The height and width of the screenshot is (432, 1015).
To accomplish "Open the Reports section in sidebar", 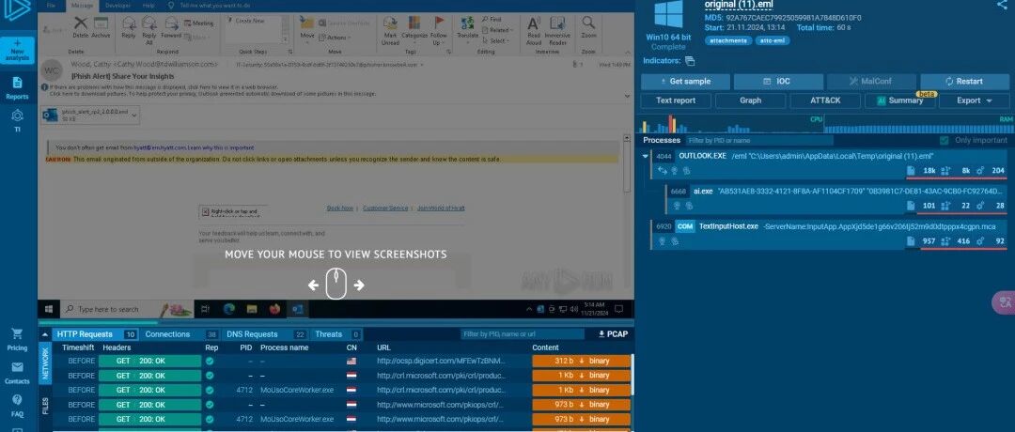I will (18, 88).
